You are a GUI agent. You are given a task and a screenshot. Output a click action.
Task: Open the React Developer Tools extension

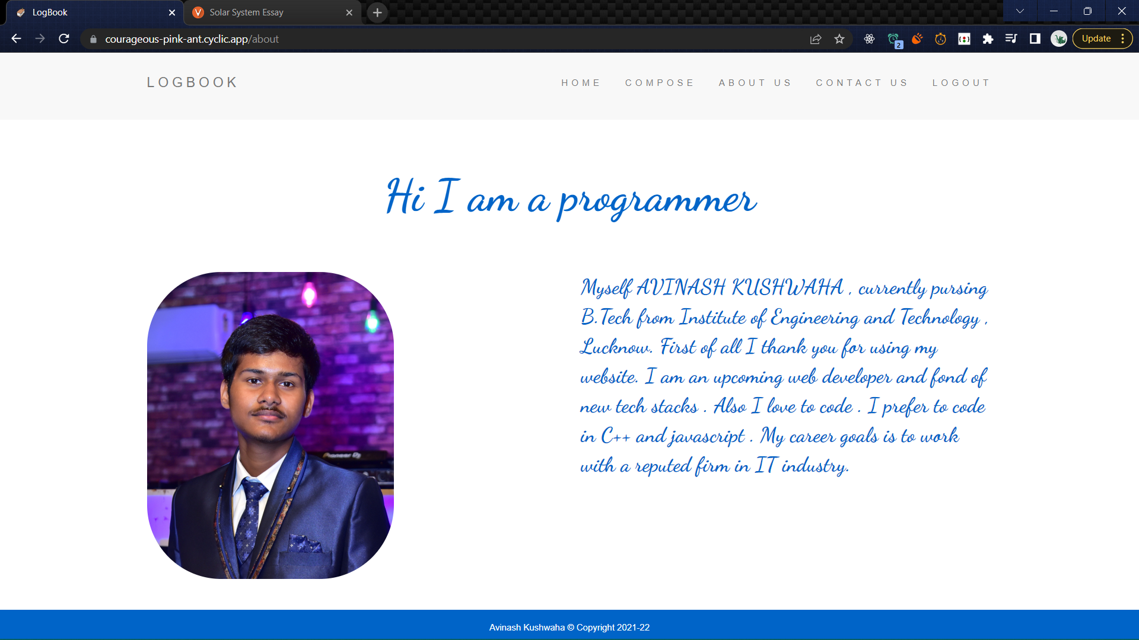[x=870, y=39]
